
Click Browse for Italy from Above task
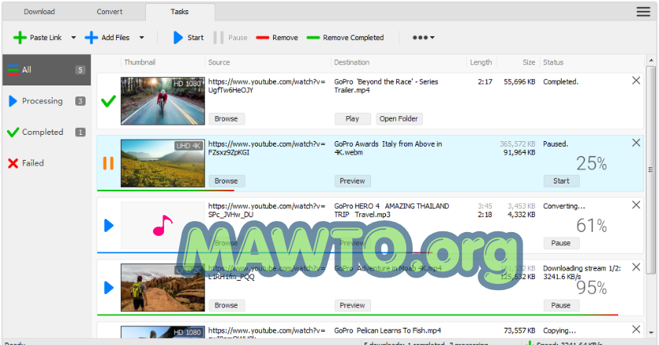227,181
